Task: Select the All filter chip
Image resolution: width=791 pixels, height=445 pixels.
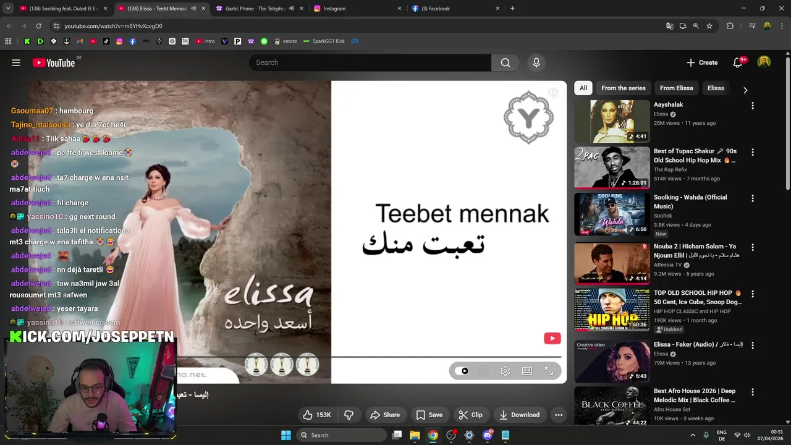Action: point(583,88)
